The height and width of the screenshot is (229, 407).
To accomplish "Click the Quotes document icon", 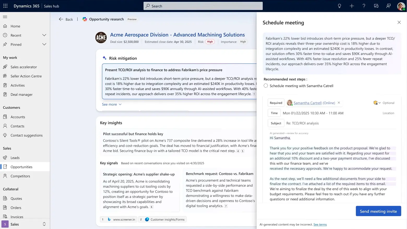I will 5,198.
